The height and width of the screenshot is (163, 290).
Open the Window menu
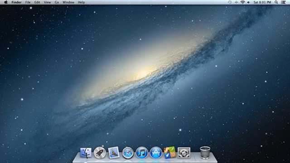68,2
